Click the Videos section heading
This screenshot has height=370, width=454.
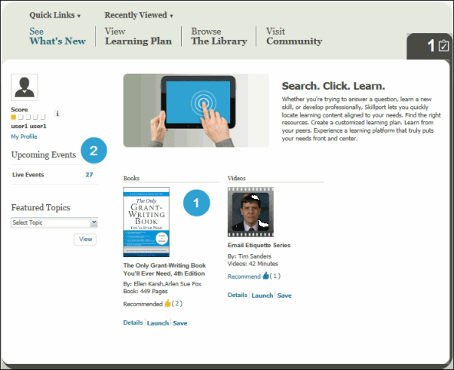(236, 178)
